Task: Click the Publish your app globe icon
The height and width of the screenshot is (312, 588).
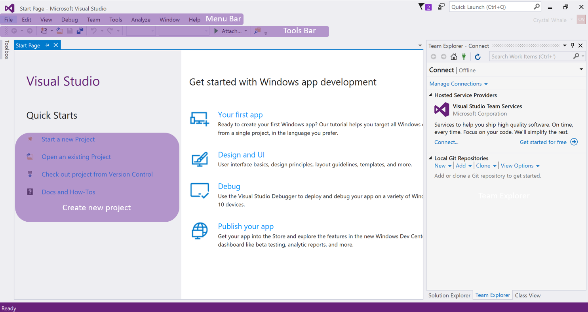Action: coord(200,231)
